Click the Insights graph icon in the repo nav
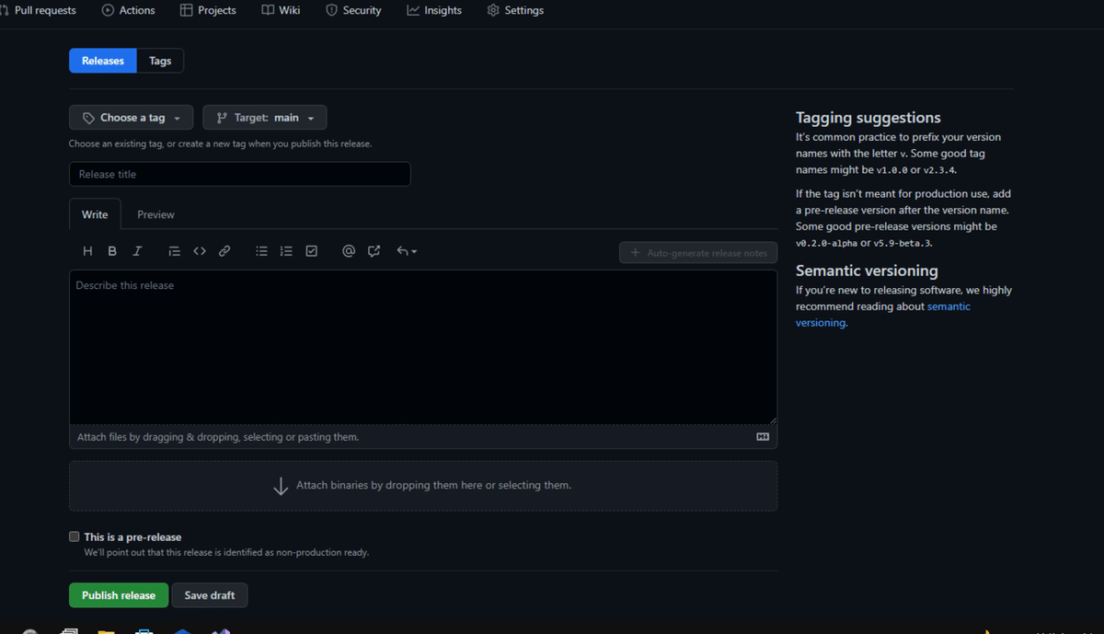1104x634 pixels. click(x=413, y=10)
